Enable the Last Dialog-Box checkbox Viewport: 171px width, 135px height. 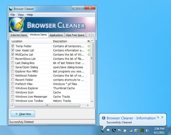click(x=13, y=63)
